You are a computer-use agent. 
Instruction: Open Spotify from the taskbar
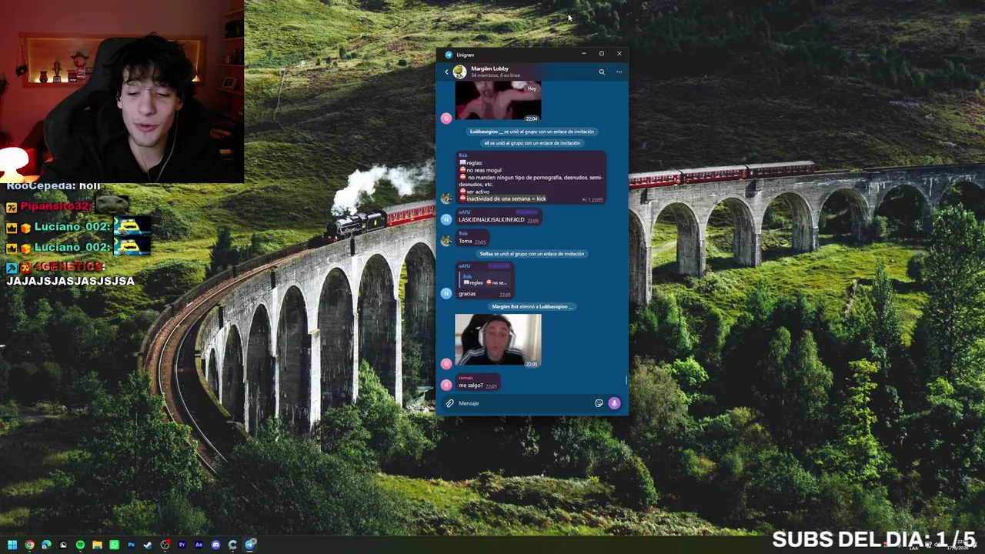coord(80,545)
